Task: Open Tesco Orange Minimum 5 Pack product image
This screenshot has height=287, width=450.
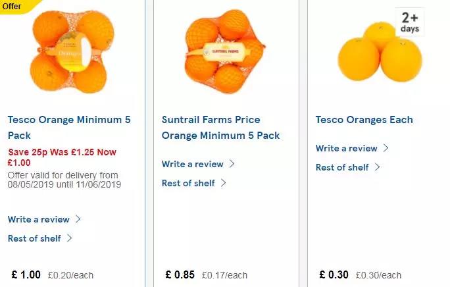Action: (68, 53)
